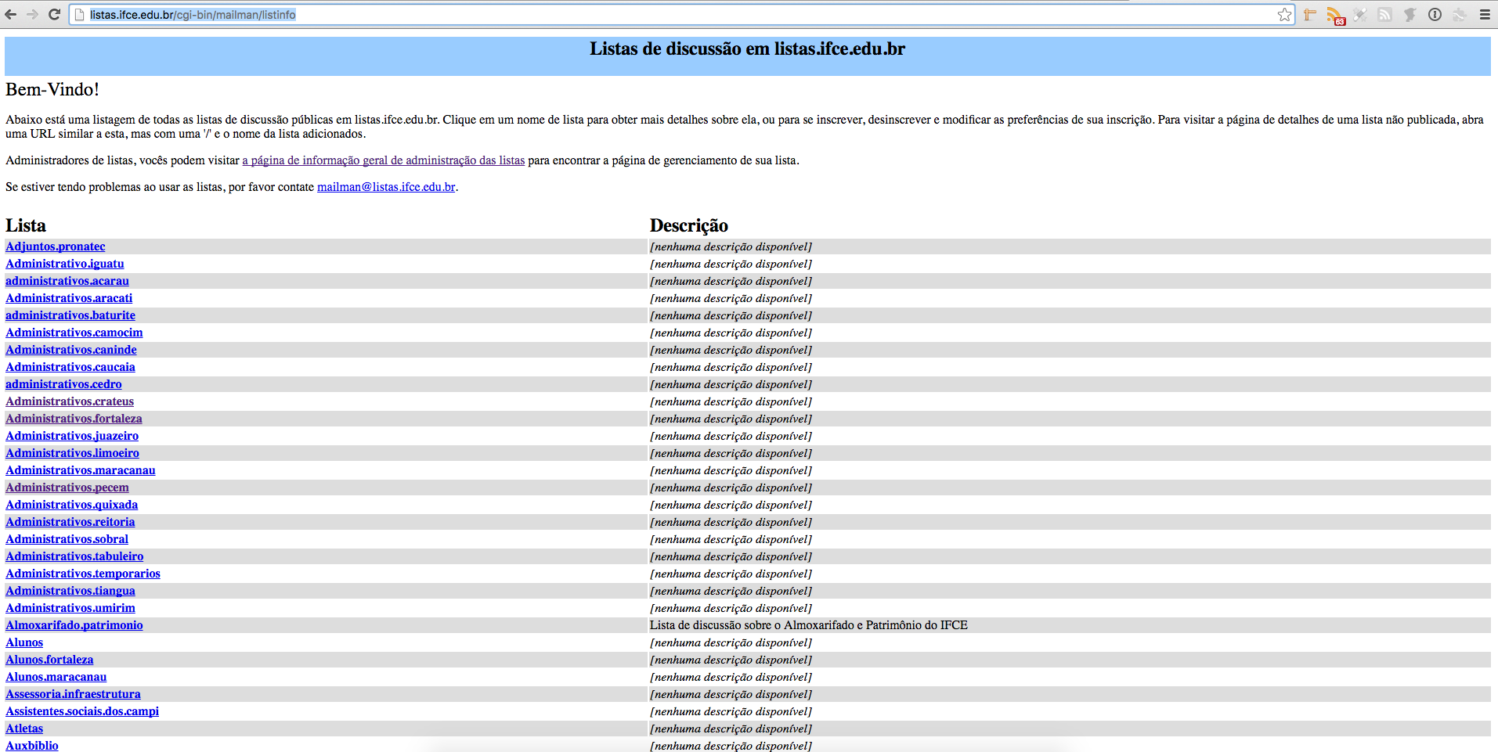This screenshot has height=752, width=1498.
Task: Open the Administrativos.crateus list
Action: point(70,401)
